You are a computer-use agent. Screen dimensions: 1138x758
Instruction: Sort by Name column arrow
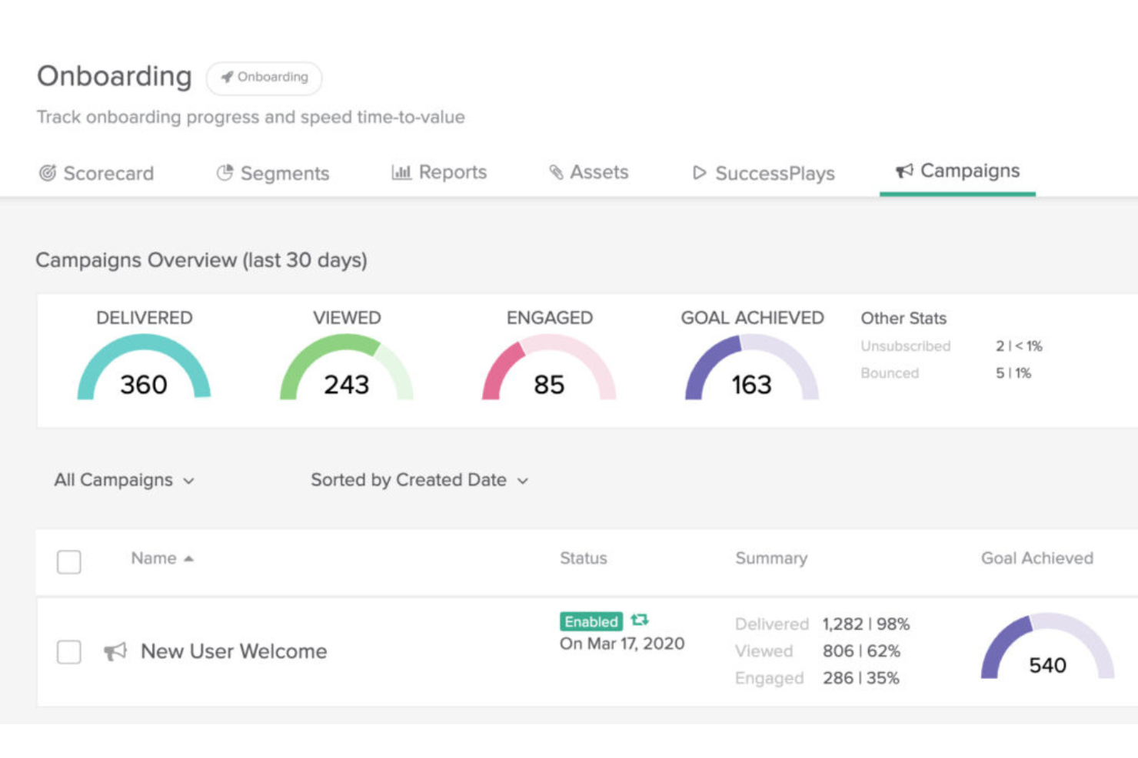click(x=189, y=559)
